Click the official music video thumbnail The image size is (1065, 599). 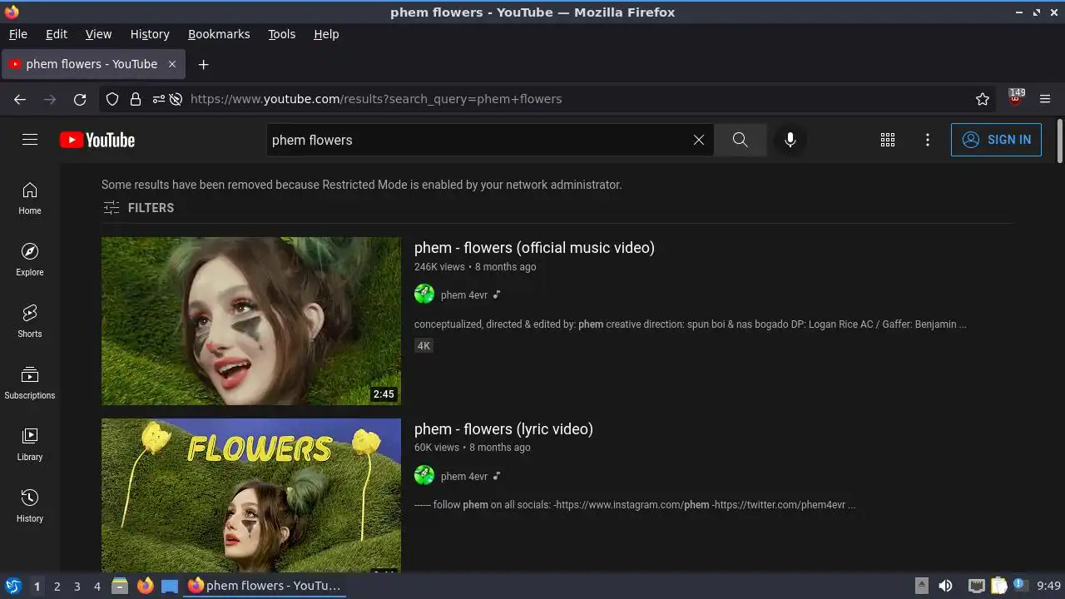(251, 321)
